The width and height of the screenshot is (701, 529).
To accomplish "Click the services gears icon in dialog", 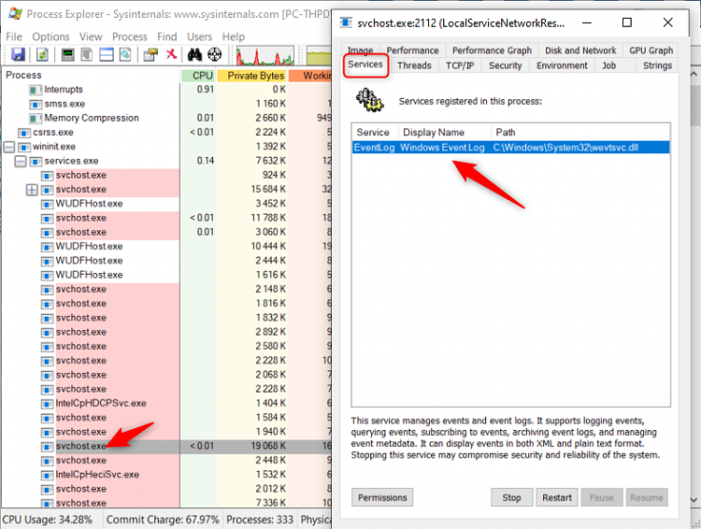I will pyautogui.click(x=369, y=100).
